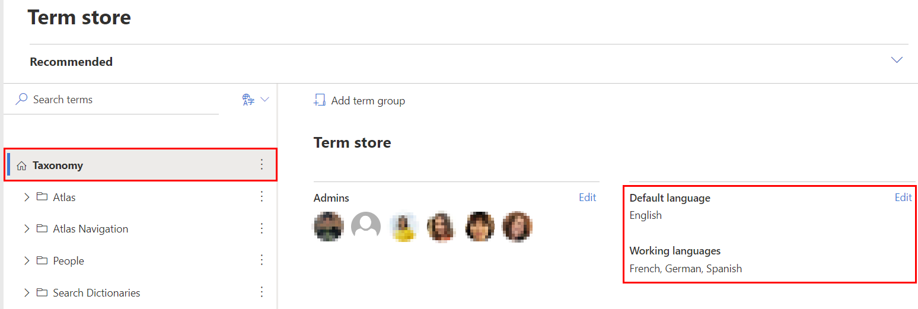Edit the default language settings
This screenshot has height=309, width=918.
pos(903,197)
